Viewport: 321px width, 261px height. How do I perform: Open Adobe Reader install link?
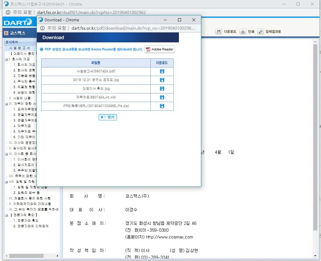click(x=160, y=49)
